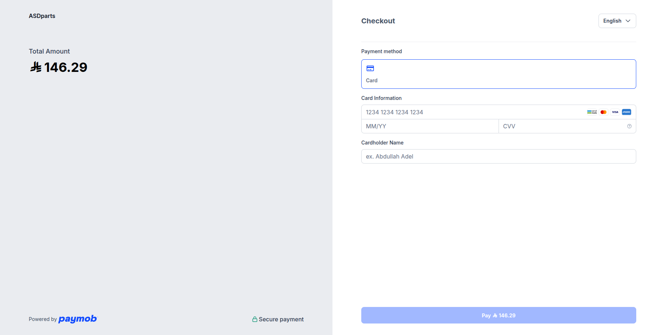665x335 pixels.
Task: Click the lock icon beside Secure payment
Action: [x=255, y=319]
